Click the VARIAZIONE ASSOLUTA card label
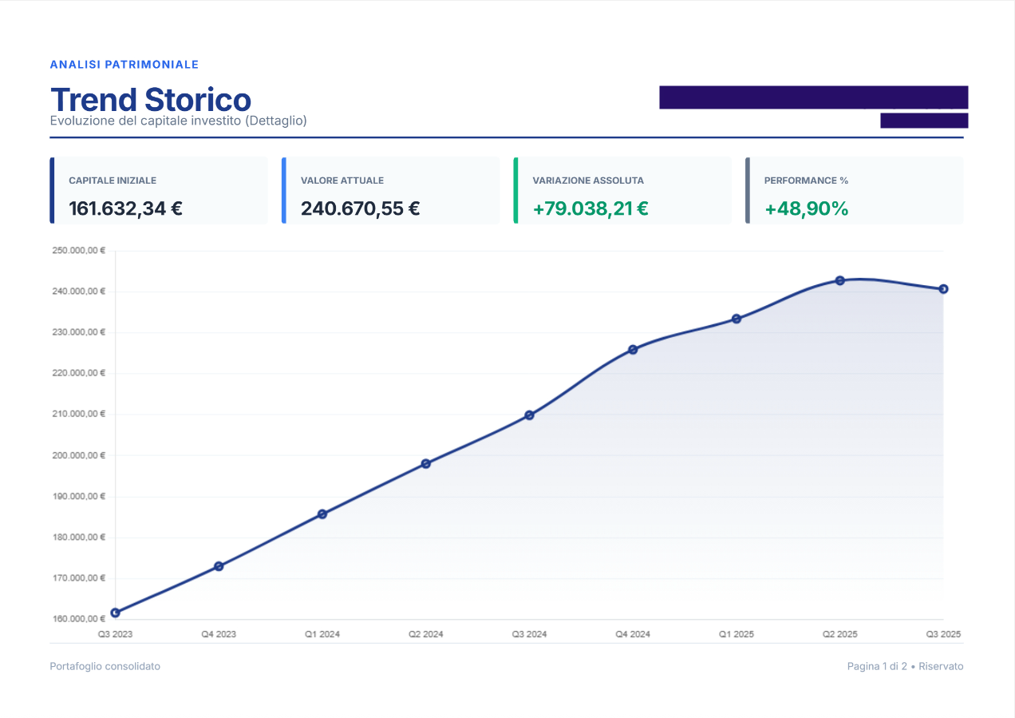This screenshot has width=1015, height=718. tap(588, 180)
